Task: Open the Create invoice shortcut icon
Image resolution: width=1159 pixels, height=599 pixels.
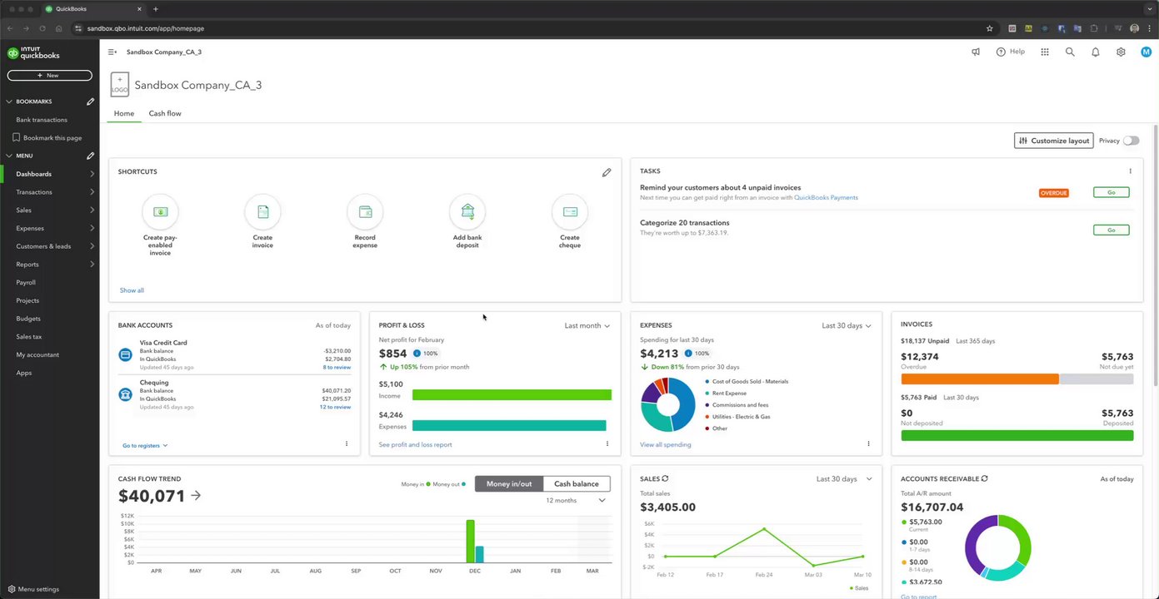Action: point(262,212)
